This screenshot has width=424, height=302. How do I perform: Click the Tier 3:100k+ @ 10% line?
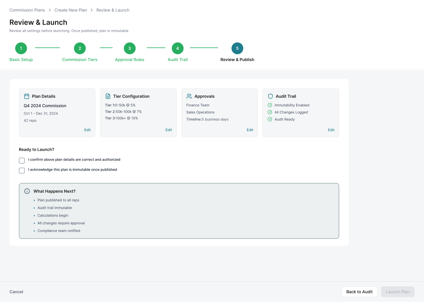point(121,118)
